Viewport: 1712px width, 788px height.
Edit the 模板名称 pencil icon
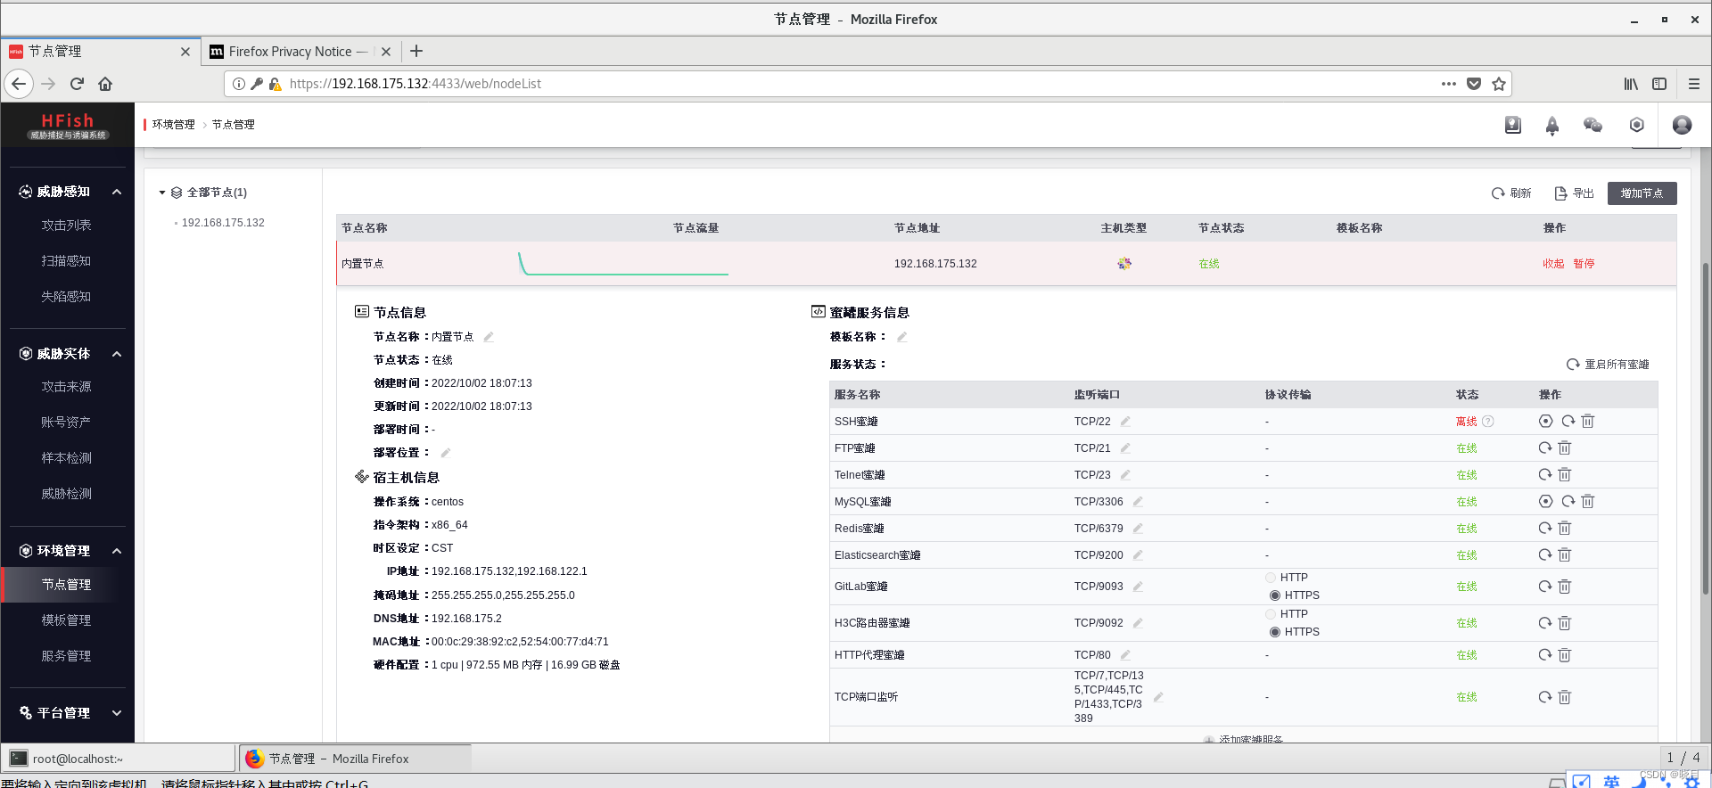(901, 337)
